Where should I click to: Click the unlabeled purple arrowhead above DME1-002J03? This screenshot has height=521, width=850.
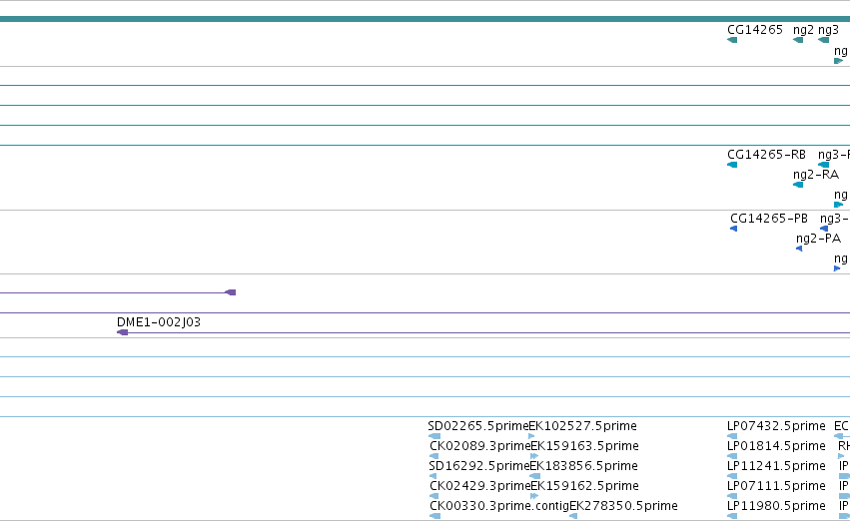231,292
